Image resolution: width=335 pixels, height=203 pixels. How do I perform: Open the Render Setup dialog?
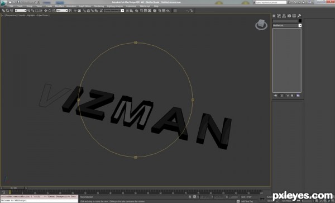160,11
